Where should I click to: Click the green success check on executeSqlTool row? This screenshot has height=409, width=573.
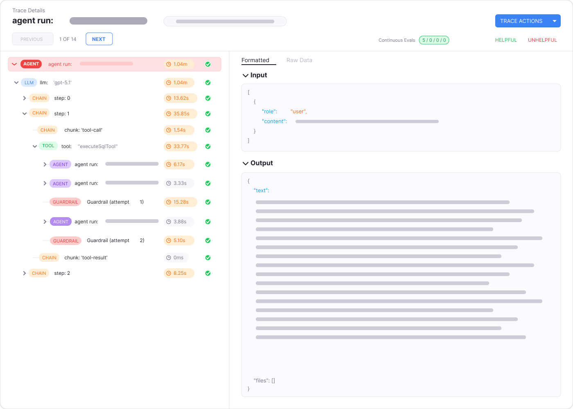click(x=208, y=146)
